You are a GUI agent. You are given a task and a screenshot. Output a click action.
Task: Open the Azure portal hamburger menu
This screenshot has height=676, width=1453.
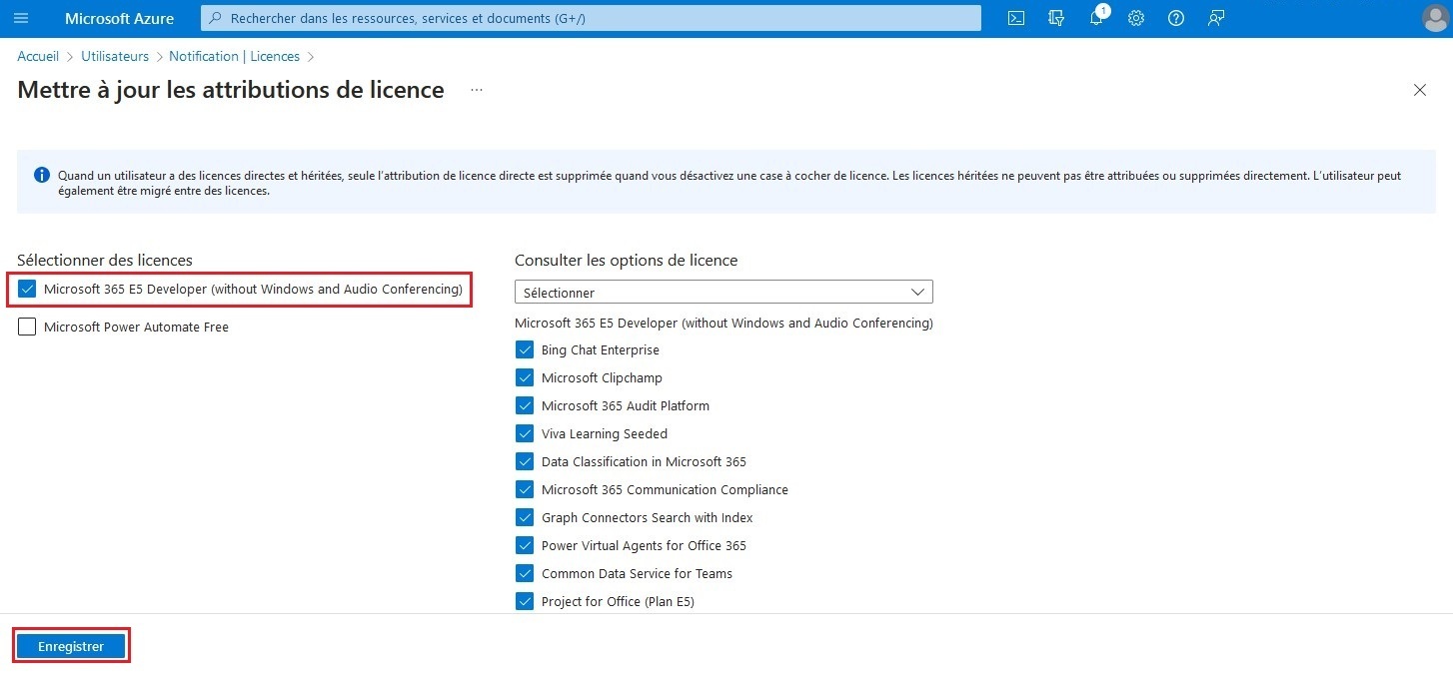(x=21, y=18)
